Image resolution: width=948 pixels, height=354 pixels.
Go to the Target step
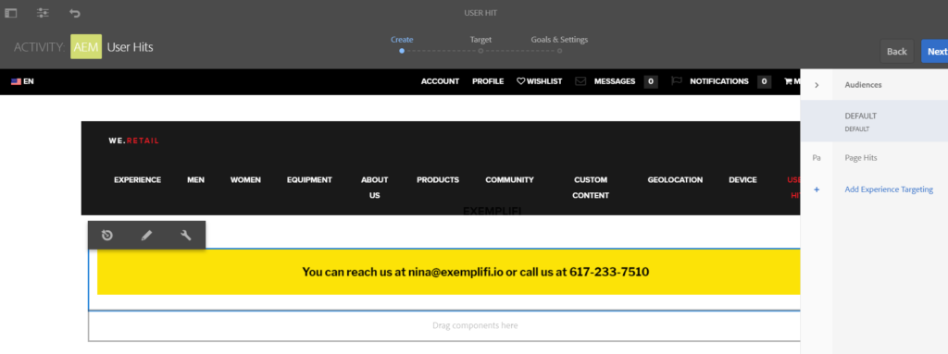pos(480,40)
